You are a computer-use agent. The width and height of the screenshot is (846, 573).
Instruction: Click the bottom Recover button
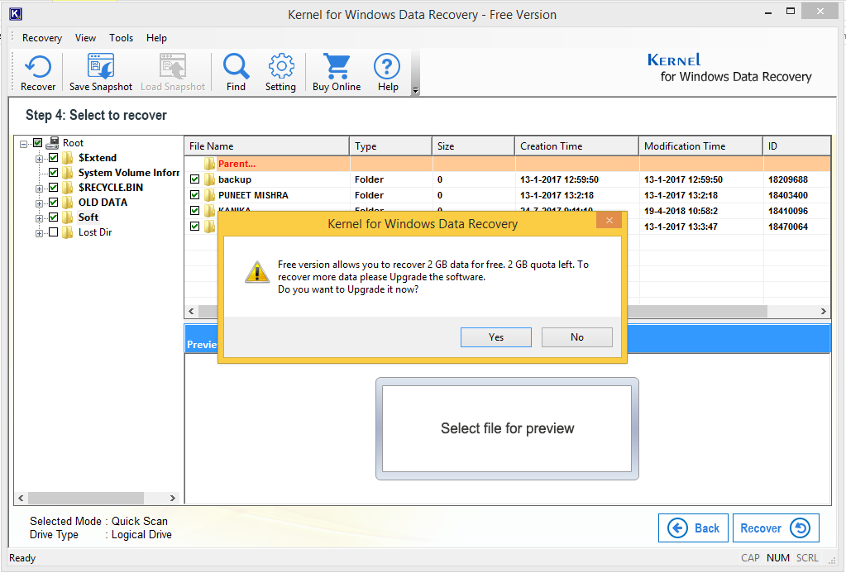[776, 528]
